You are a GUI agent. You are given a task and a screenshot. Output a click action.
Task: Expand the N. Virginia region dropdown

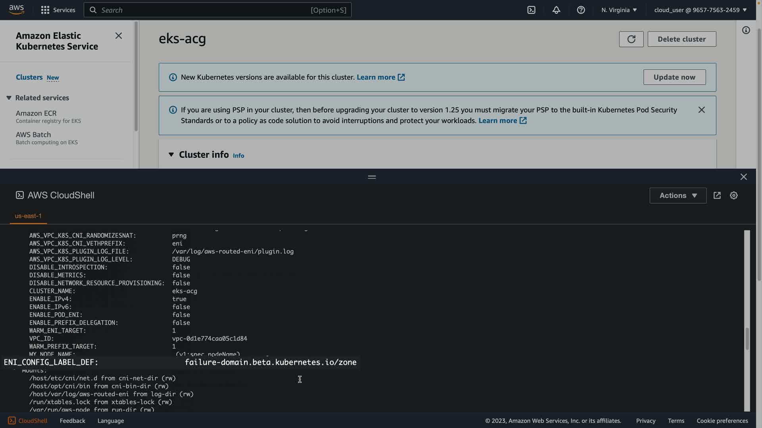coord(619,10)
